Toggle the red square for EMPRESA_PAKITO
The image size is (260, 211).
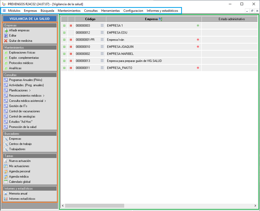point(71,68)
